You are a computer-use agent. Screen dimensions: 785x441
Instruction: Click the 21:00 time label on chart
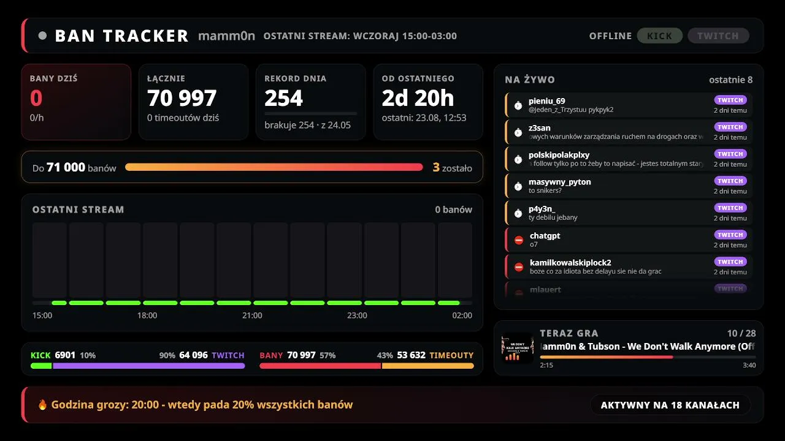(252, 315)
